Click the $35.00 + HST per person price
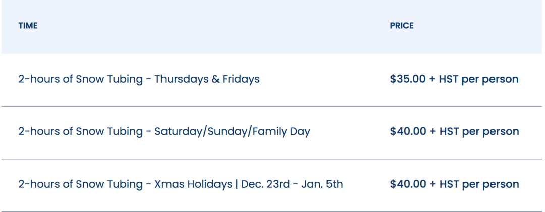Viewport: 545px width, 212px height. pyautogui.click(x=454, y=79)
